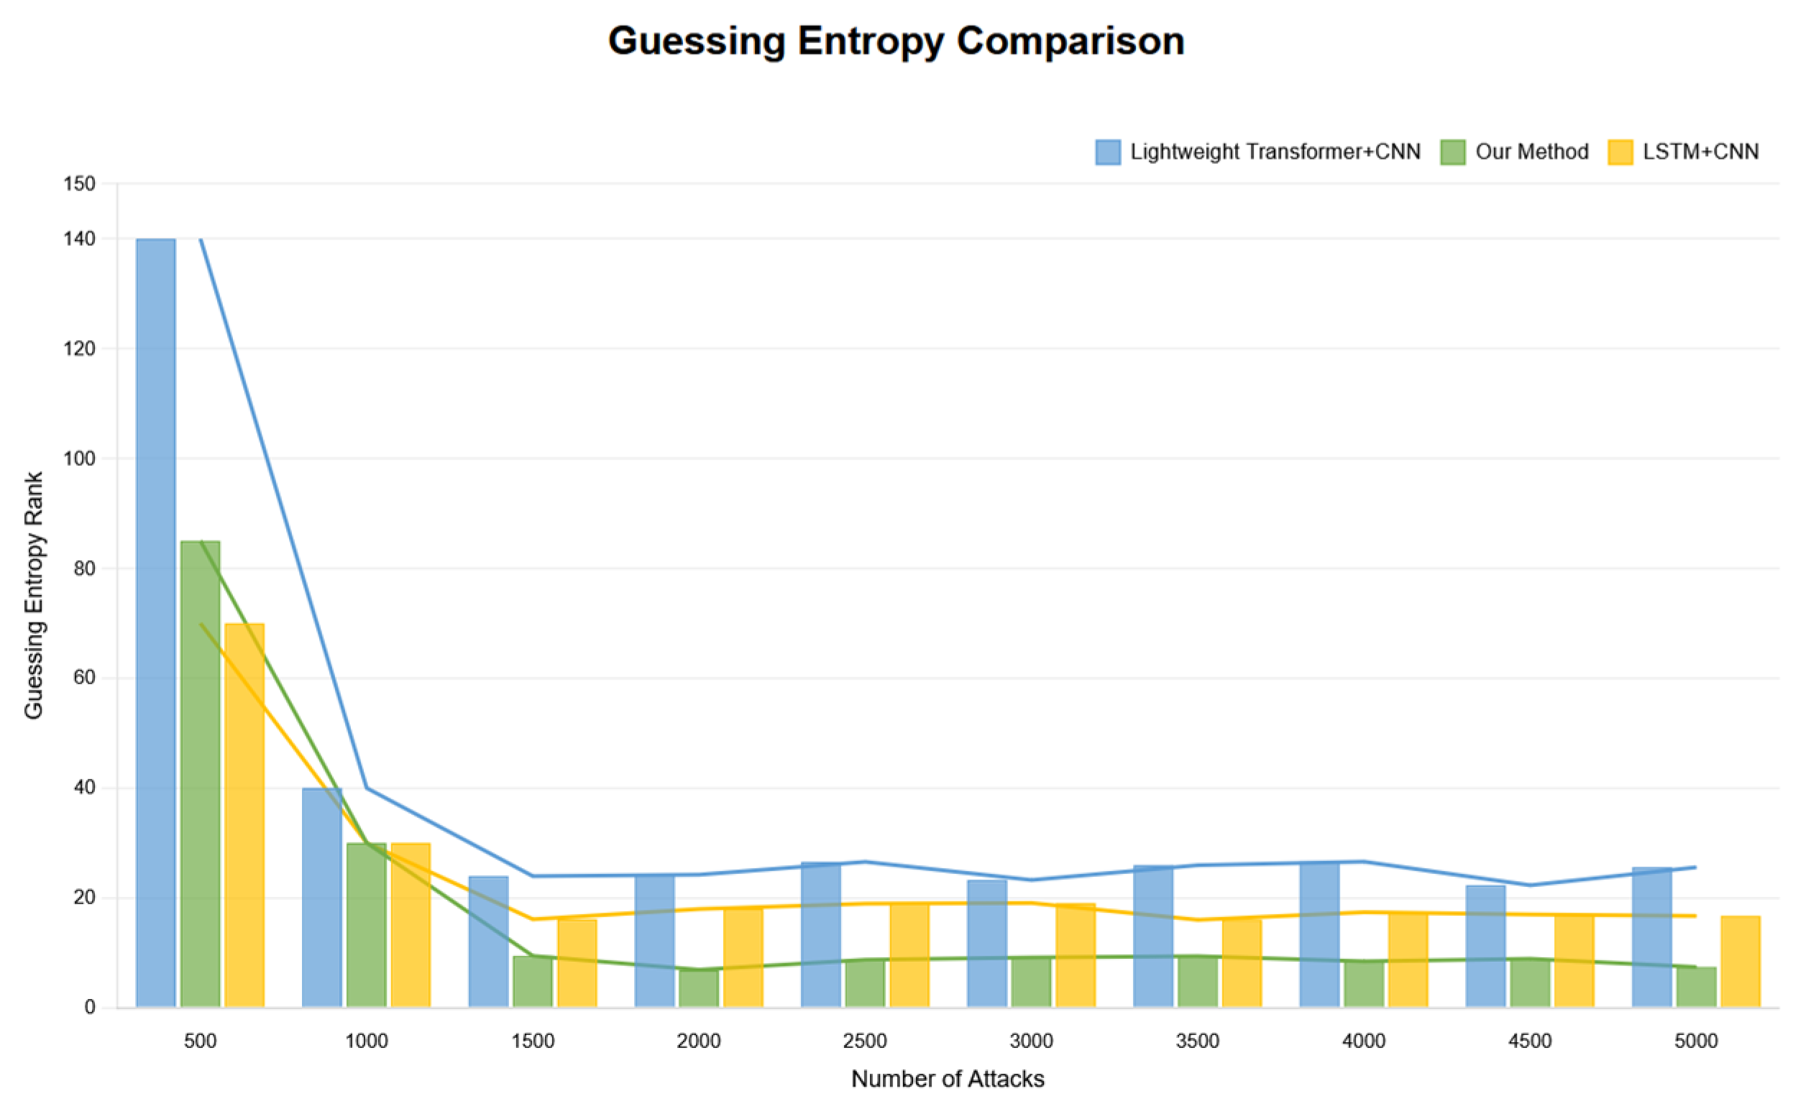This screenshot has width=1798, height=1104.
Task: Select the blue bar at 4000 attacks
Action: 1320,934
